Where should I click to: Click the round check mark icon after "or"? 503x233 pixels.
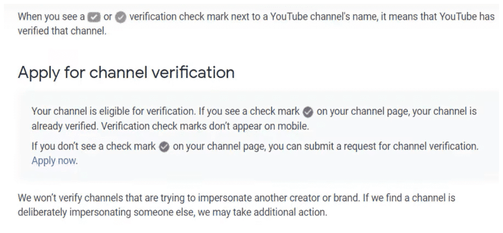coord(121,18)
